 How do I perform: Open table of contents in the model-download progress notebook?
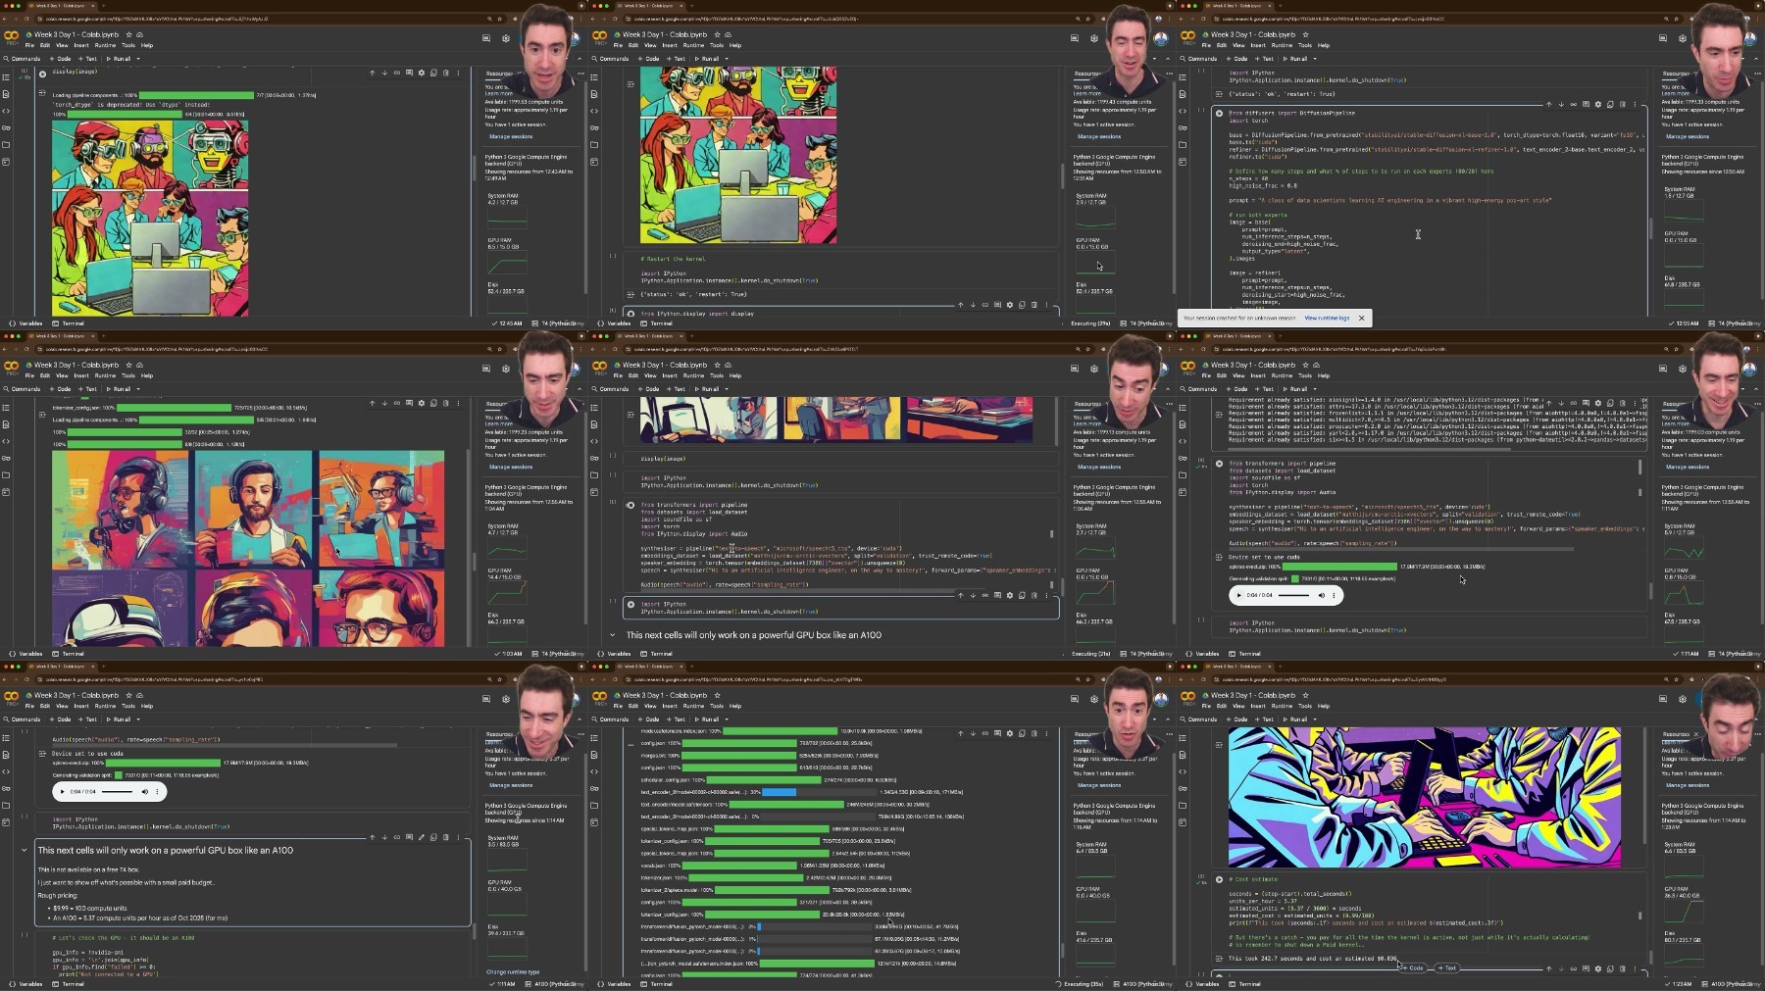(594, 738)
